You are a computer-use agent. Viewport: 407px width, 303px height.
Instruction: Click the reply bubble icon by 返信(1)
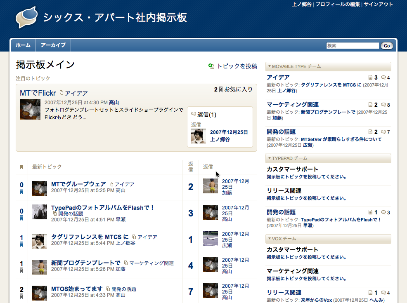(x=194, y=114)
